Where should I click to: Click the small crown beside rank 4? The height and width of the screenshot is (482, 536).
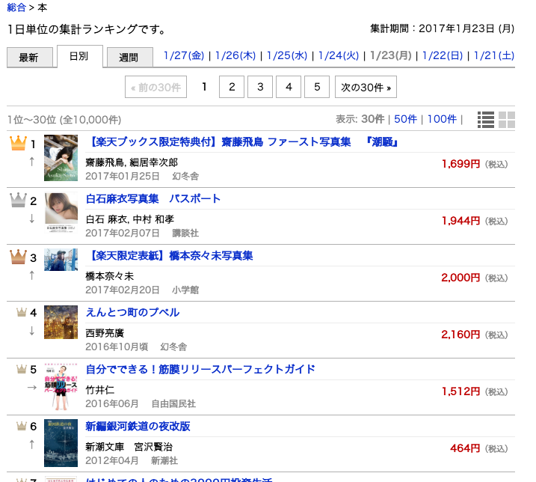pyautogui.click(x=22, y=312)
